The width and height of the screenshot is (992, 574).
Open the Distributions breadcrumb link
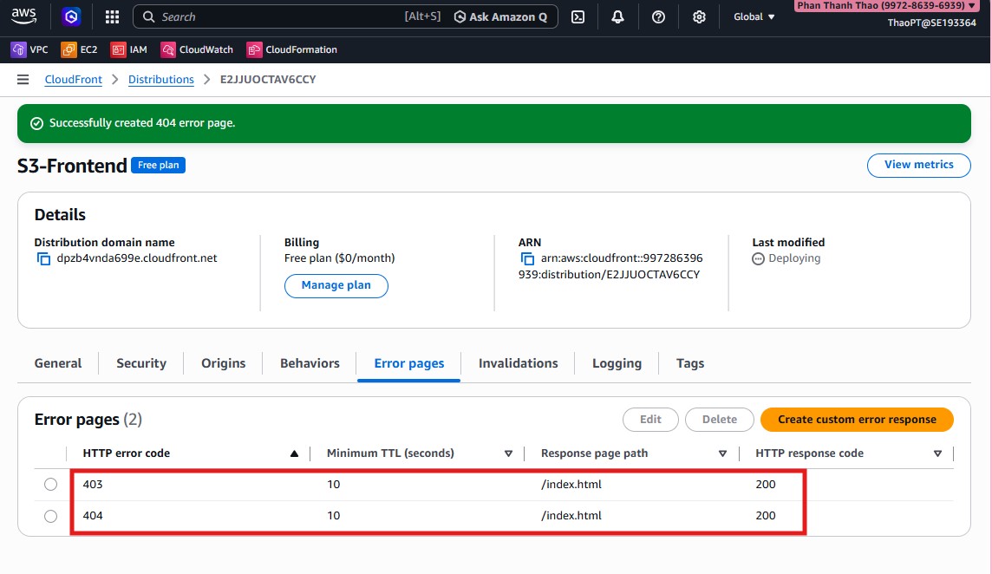tap(160, 79)
